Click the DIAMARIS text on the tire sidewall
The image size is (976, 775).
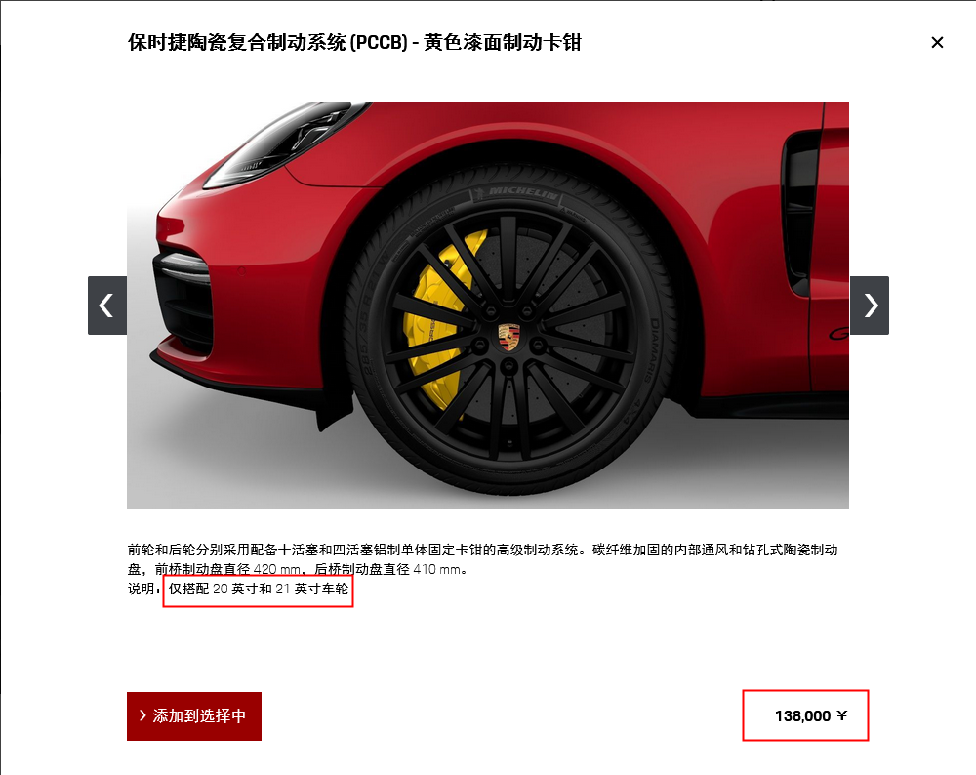pyautogui.click(x=652, y=351)
